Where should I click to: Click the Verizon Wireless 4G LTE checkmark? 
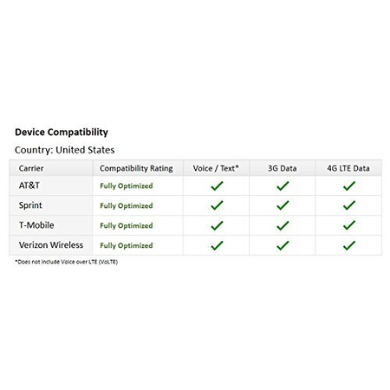click(x=349, y=245)
